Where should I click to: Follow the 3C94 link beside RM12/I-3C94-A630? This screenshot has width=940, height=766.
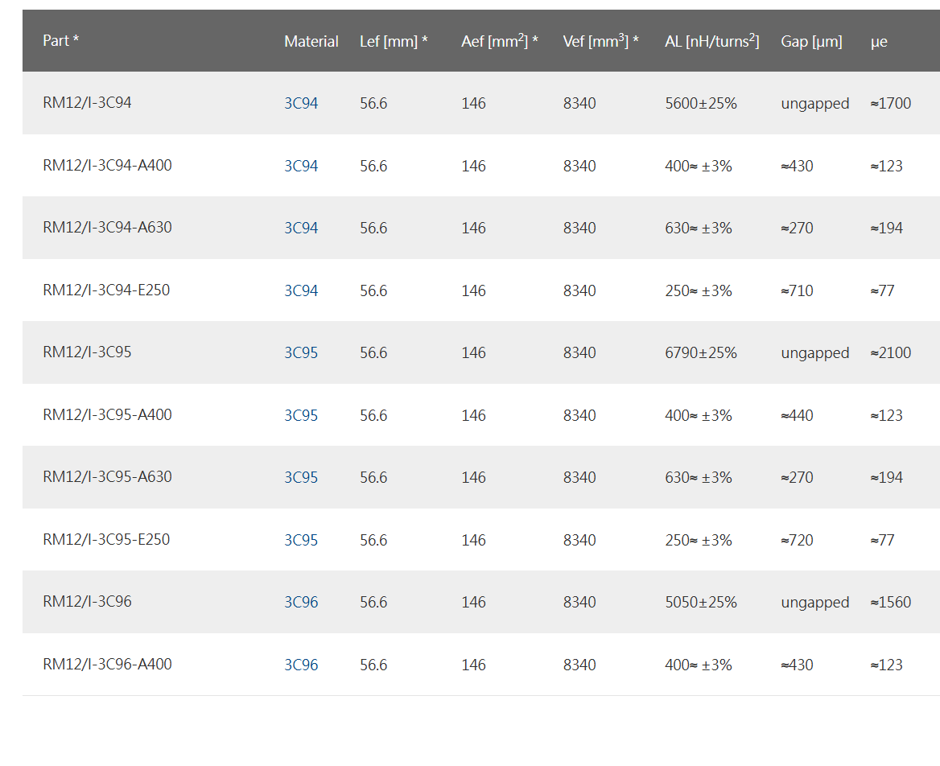point(301,229)
